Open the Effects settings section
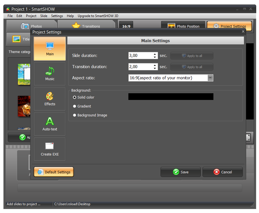The width and height of the screenshot is (259, 213). [x=50, y=99]
